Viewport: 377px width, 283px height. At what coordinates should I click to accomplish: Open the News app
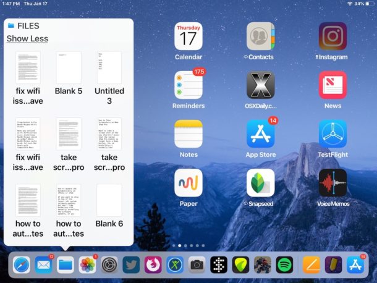point(333,85)
